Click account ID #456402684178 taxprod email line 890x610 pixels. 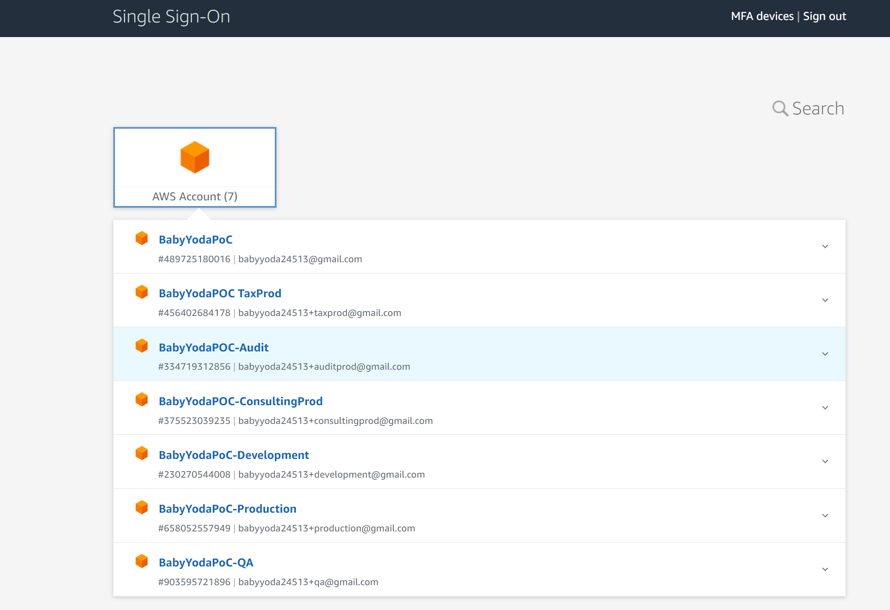click(280, 313)
